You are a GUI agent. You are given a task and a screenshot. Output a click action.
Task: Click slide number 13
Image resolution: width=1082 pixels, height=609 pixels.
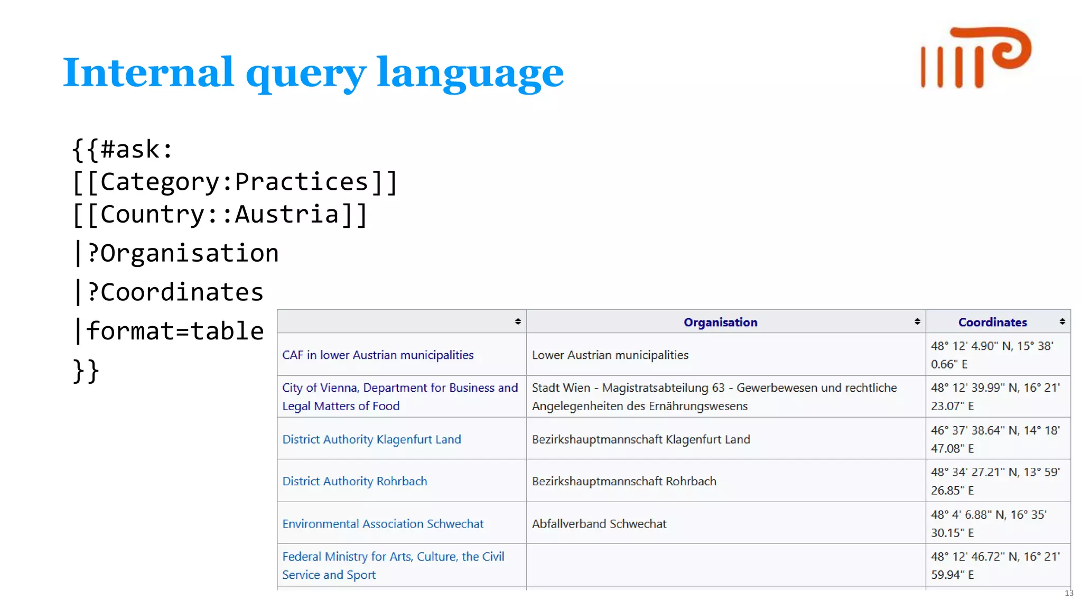pos(1069,593)
